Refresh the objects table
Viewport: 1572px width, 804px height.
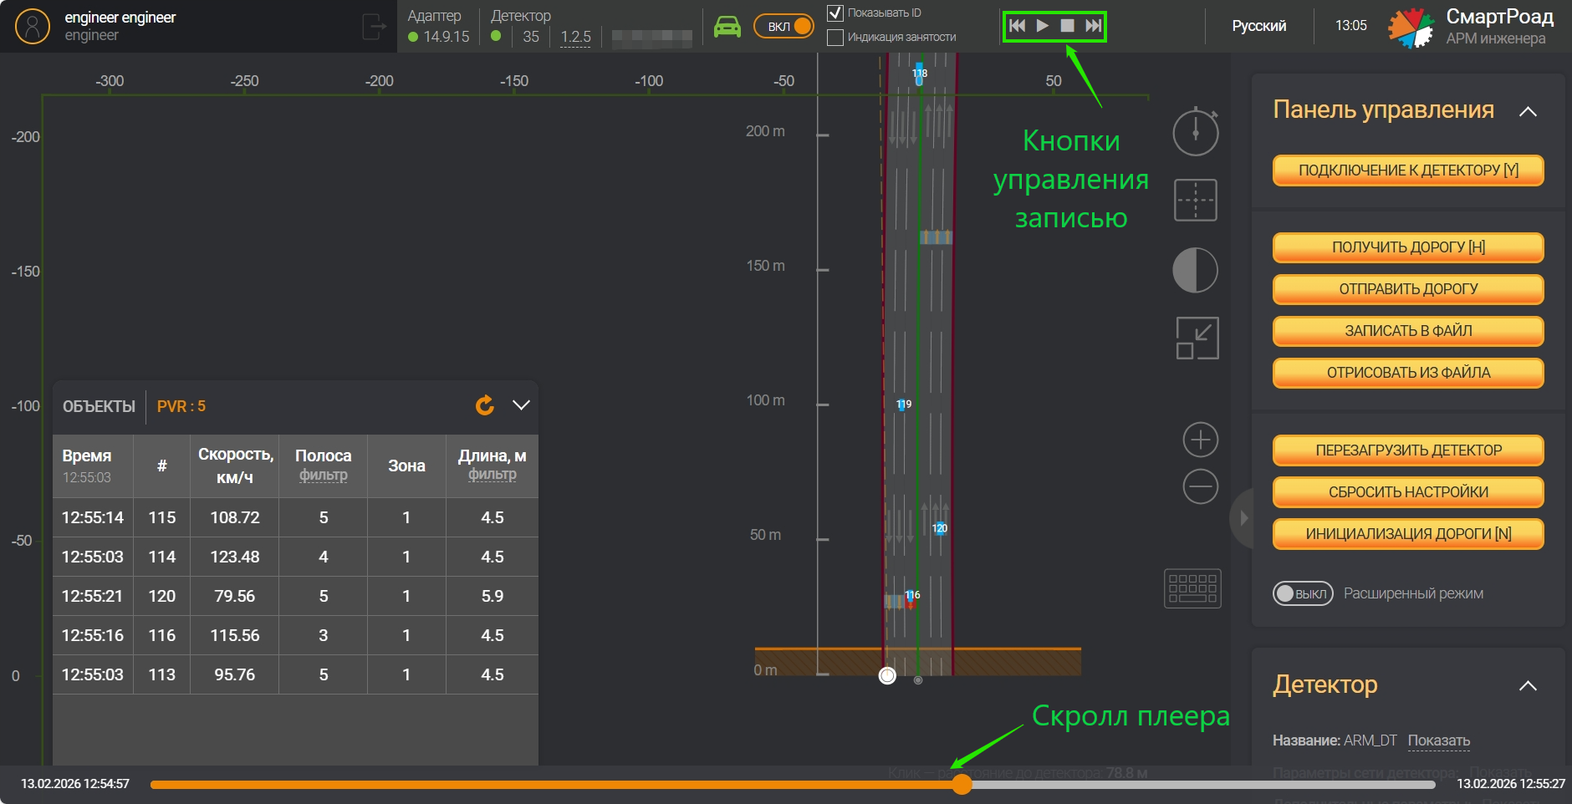coord(484,405)
